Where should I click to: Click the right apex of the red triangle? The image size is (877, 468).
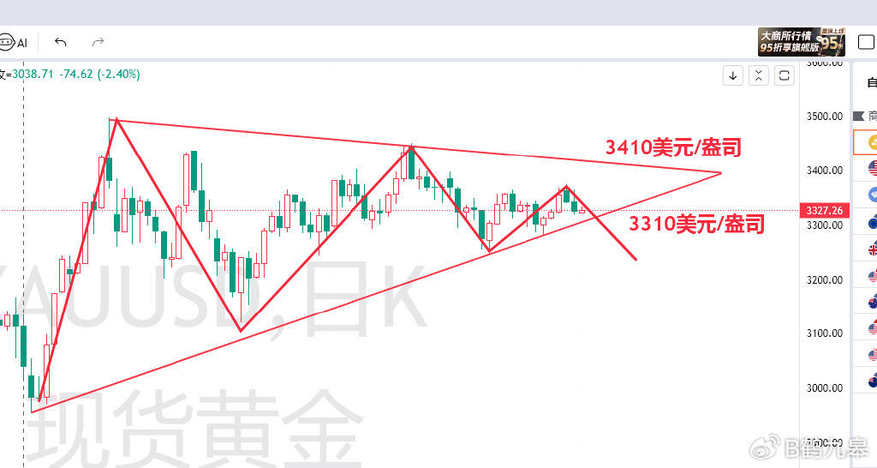click(720, 173)
